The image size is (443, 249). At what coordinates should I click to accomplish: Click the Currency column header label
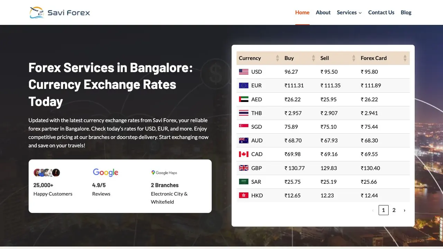point(250,58)
